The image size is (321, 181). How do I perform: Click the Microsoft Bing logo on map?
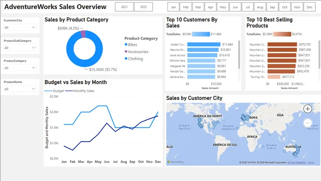pos(176,162)
